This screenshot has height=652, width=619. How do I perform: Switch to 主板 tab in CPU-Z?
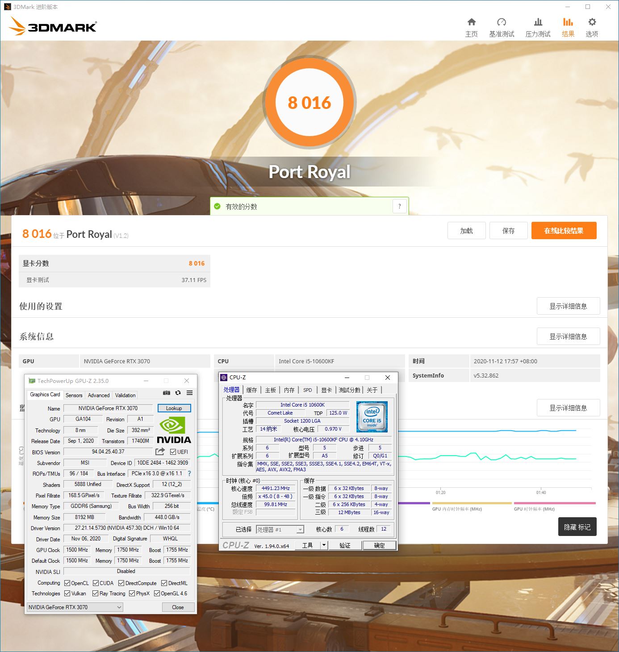(x=271, y=390)
